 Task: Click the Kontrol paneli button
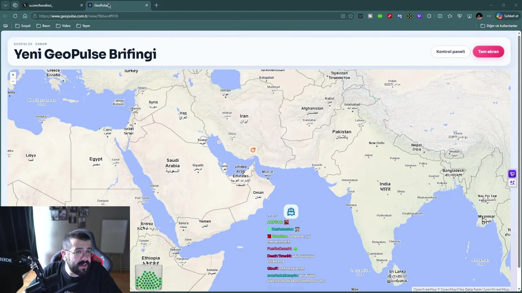coord(450,52)
